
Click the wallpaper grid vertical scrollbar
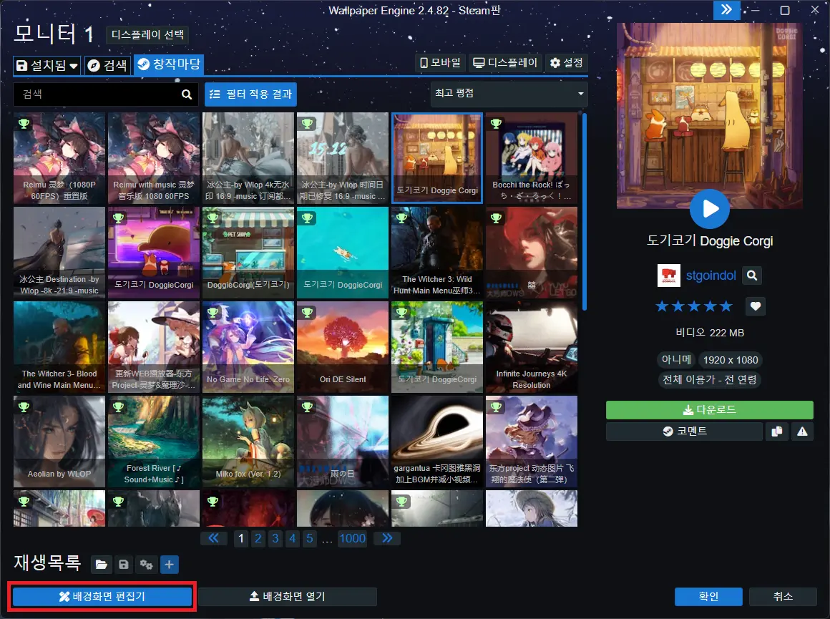[x=585, y=212]
